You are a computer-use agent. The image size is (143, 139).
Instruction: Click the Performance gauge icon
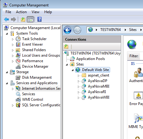[x=18, y=61]
